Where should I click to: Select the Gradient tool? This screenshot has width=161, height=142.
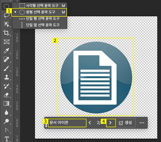click(6, 104)
